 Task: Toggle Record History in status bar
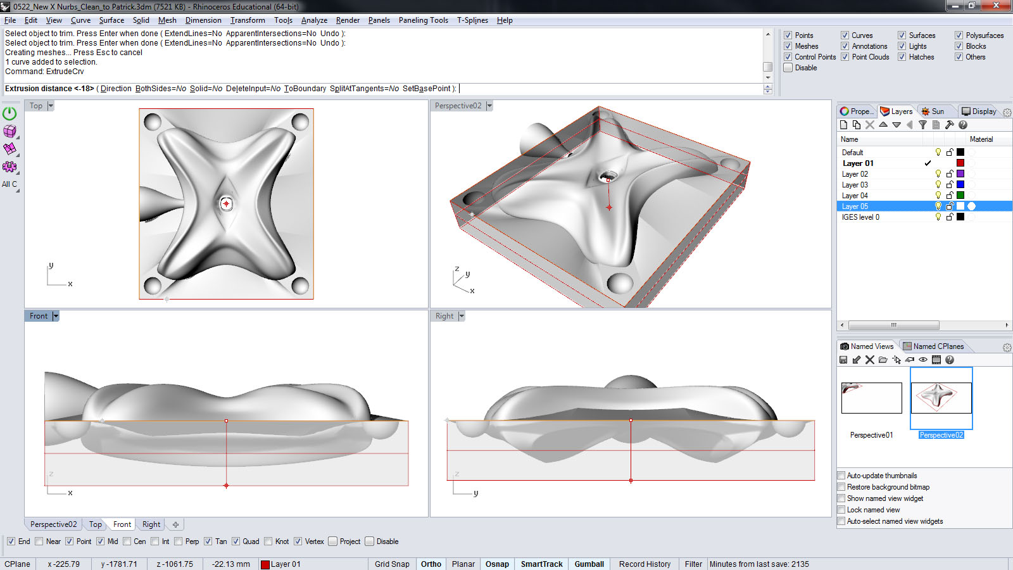click(645, 564)
